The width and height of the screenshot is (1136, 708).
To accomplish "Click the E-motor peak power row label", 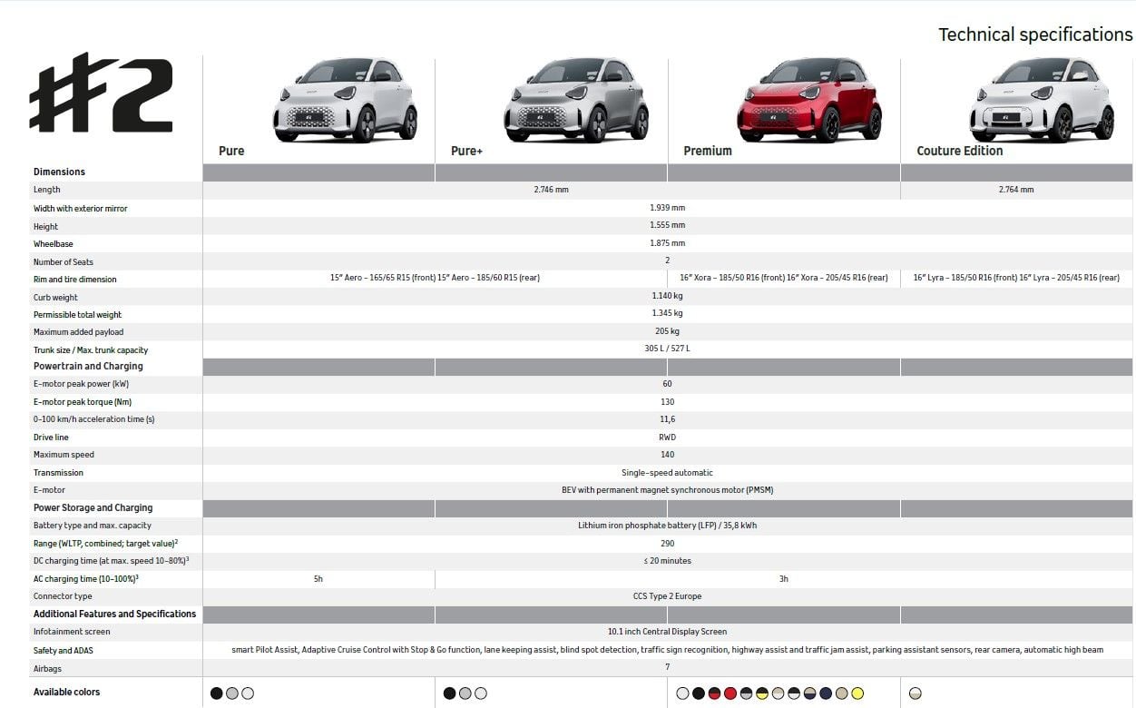I will 81,384.
